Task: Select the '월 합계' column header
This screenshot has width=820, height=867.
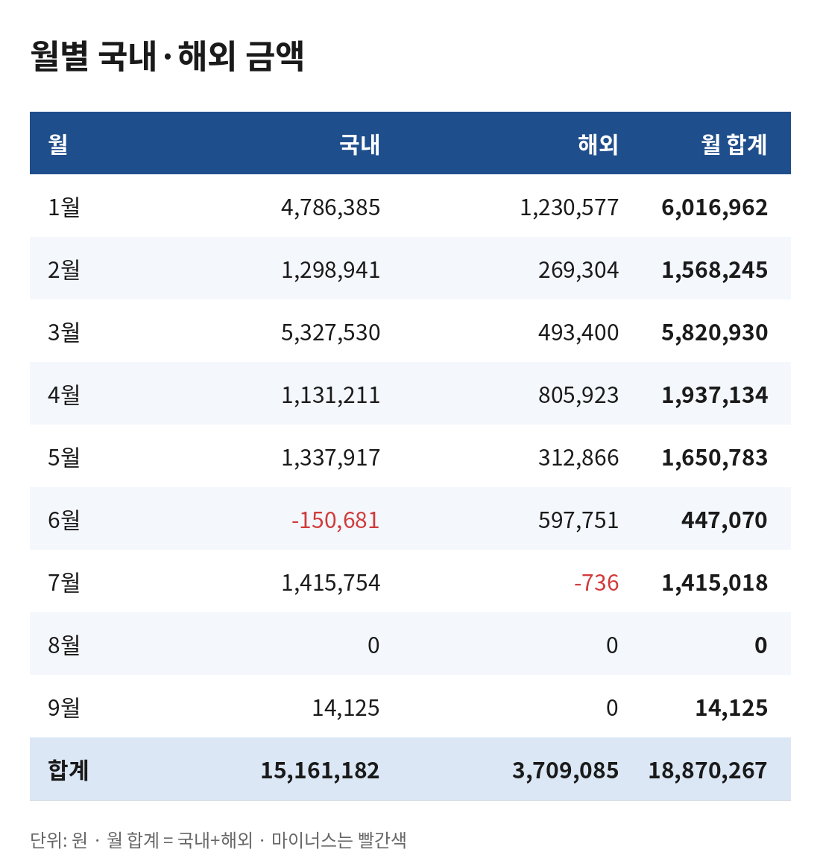Action: (x=734, y=144)
